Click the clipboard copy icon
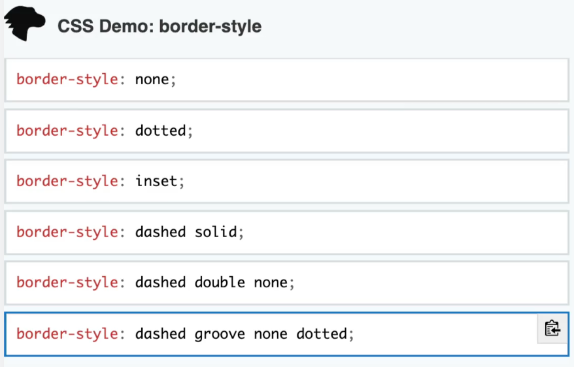The width and height of the screenshot is (574, 367). pyautogui.click(x=552, y=328)
